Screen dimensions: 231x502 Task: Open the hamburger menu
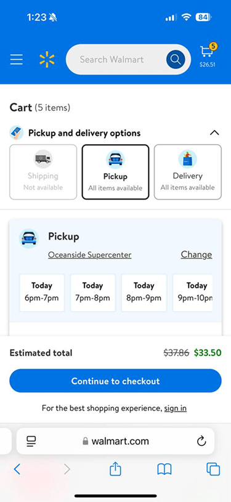click(17, 60)
